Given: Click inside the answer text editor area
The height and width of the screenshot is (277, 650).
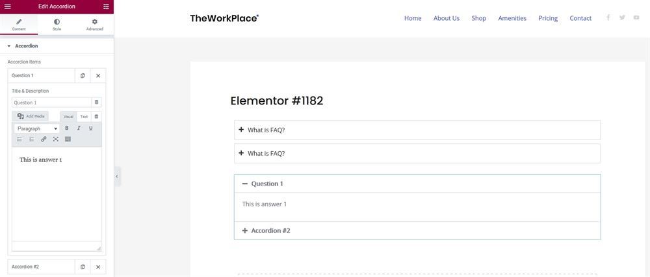Looking at the screenshot, I should click(x=57, y=195).
